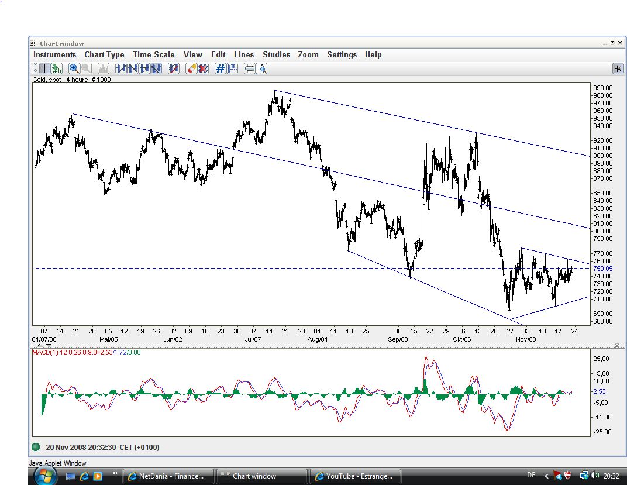Click the volume speaker tray icon
The width and height of the screenshot is (627, 485).
click(x=595, y=476)
